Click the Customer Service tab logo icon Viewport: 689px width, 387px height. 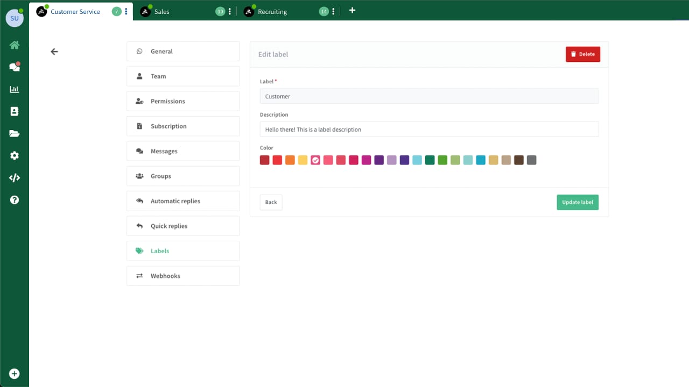coord(41,11)
